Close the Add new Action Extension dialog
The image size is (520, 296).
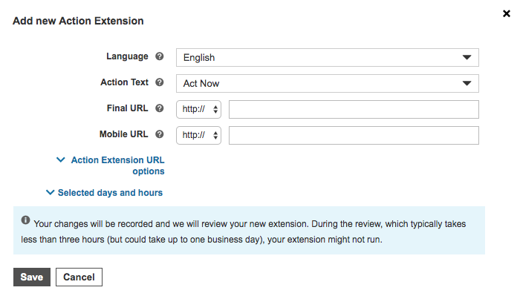click(507, 13)
